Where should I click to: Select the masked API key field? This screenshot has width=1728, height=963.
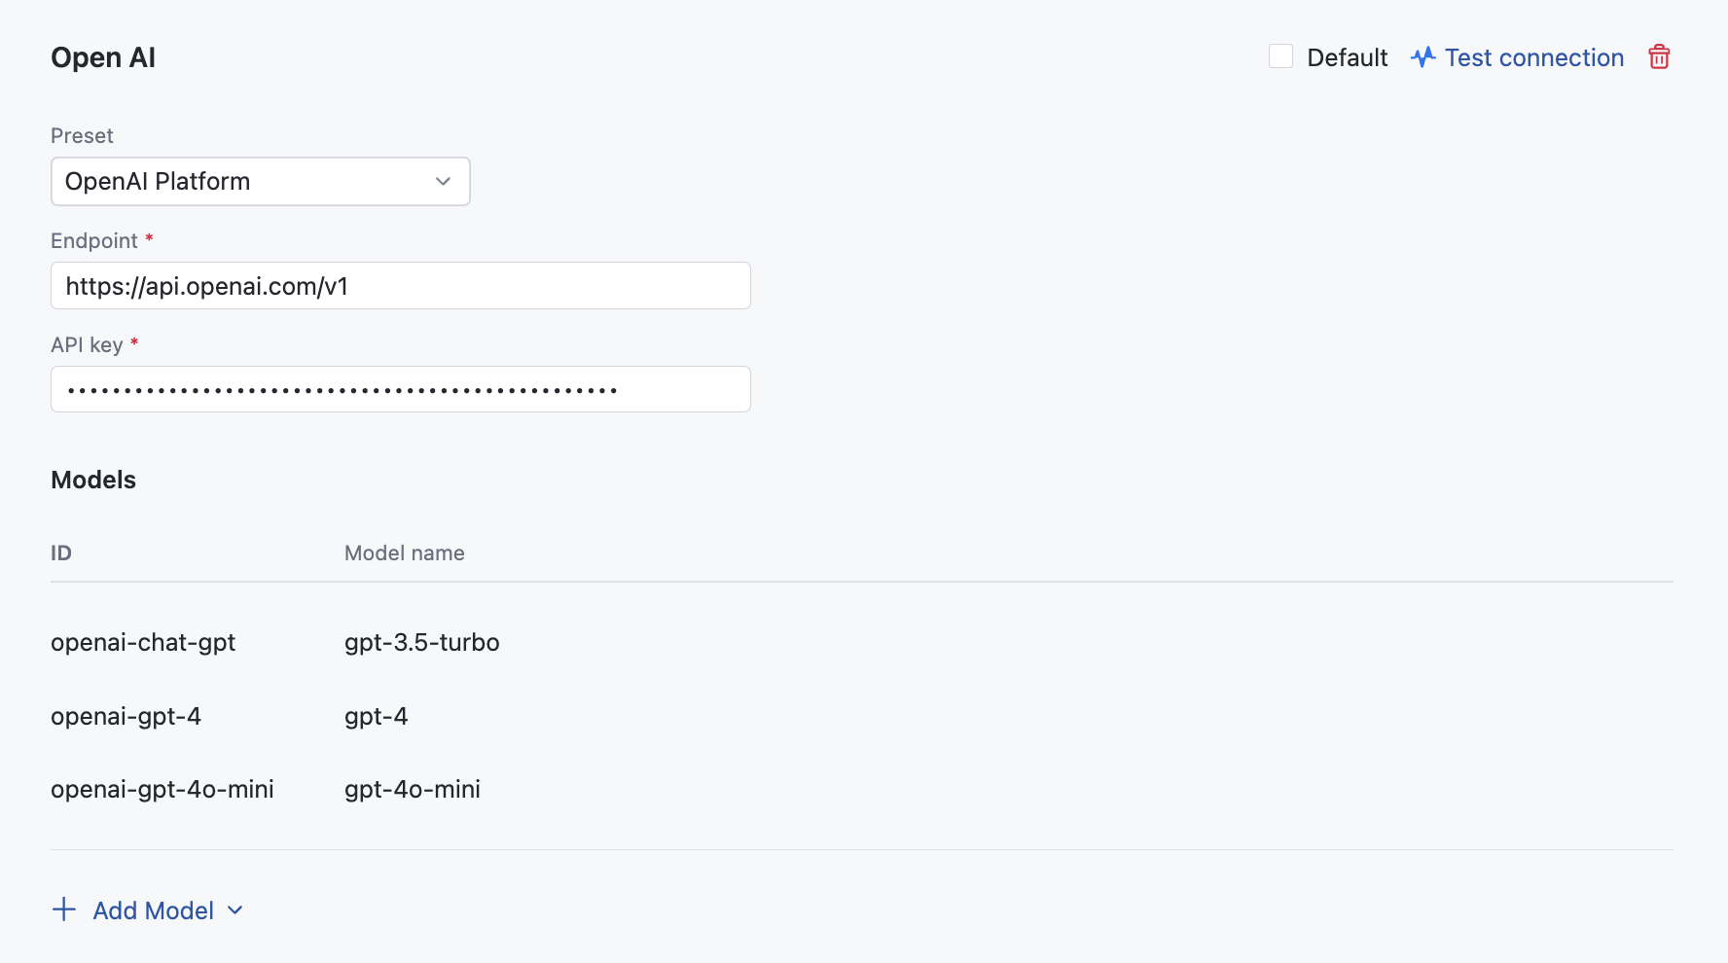click(400, 389)
